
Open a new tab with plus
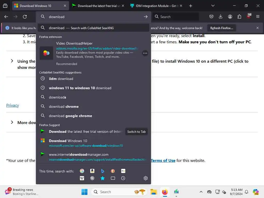pyautogui.click(x=191, y=6)
